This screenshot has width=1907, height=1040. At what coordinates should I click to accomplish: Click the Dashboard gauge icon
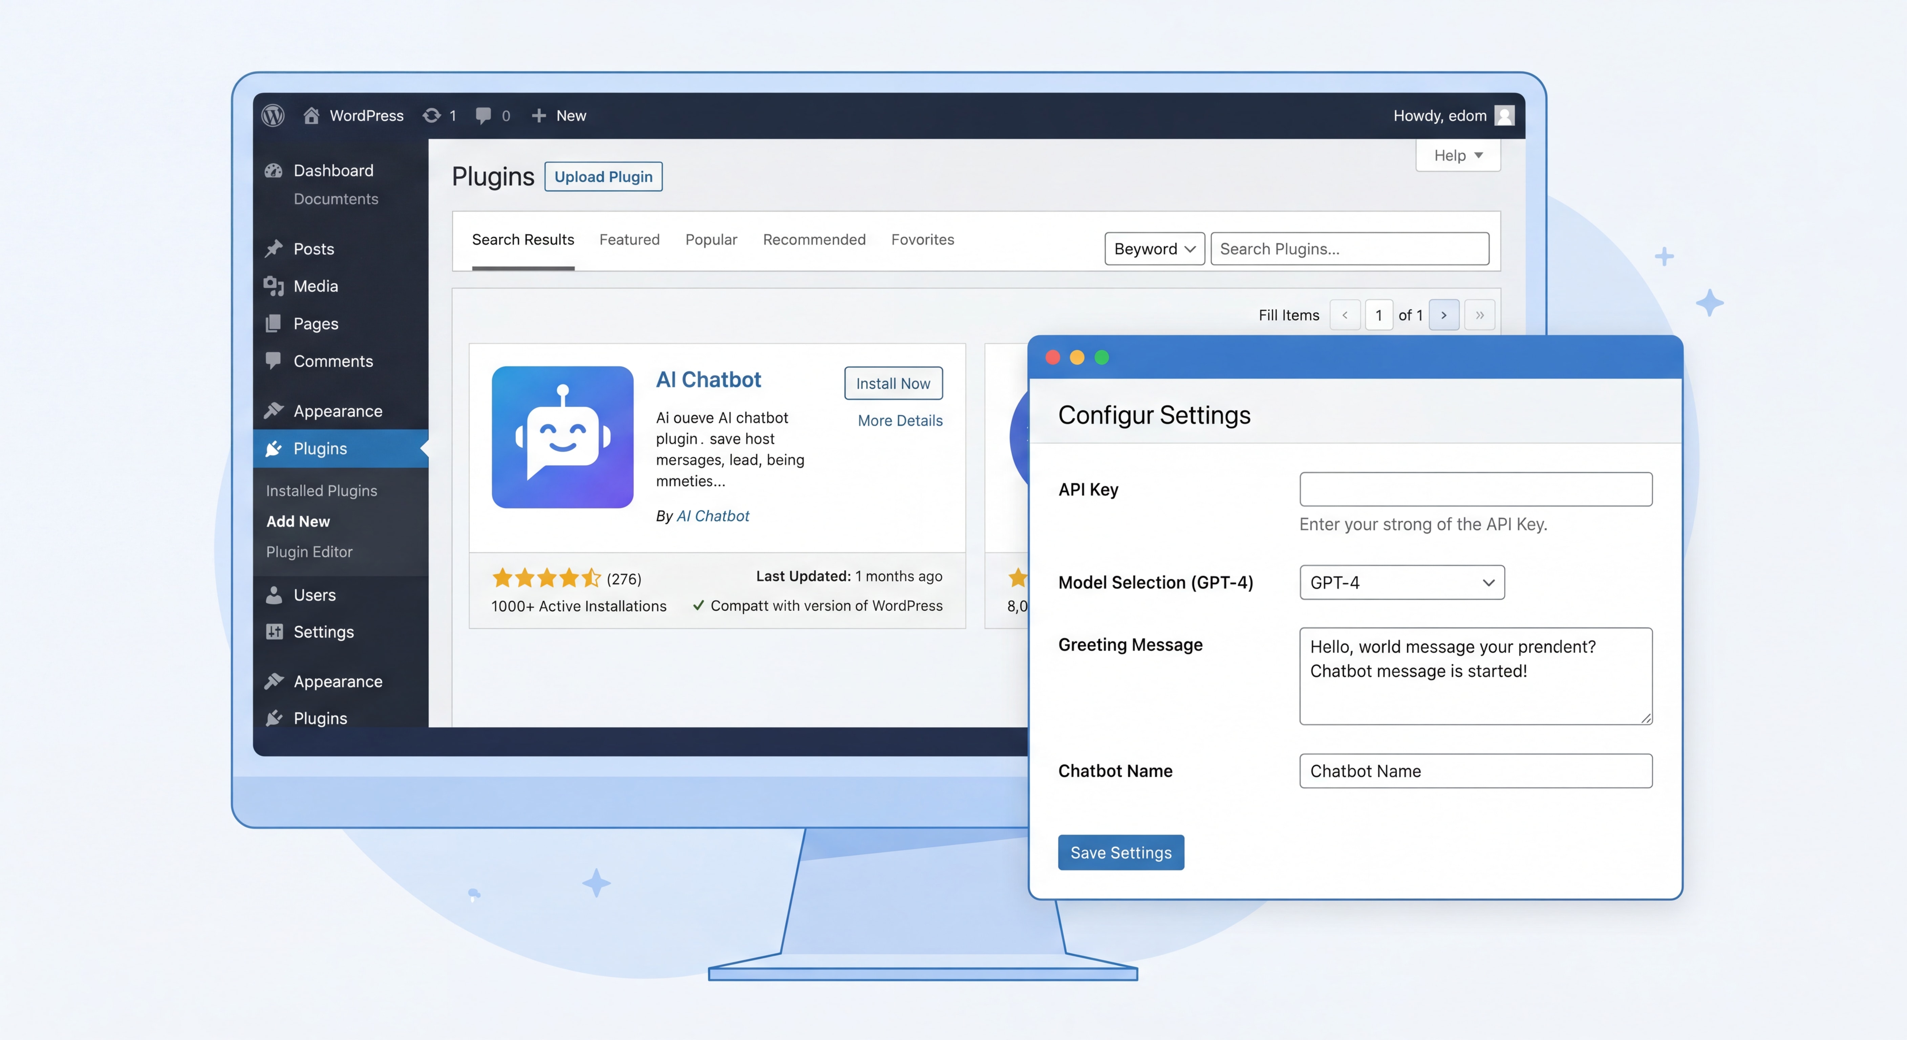click(274, 170)
